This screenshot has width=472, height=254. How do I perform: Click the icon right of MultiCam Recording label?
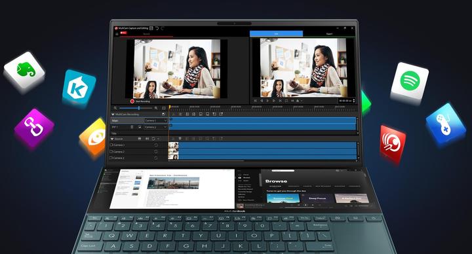163,114
